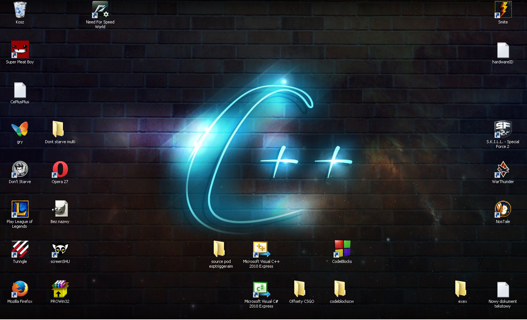Launch the Super Meat Boy shortcut

(20, 49)
